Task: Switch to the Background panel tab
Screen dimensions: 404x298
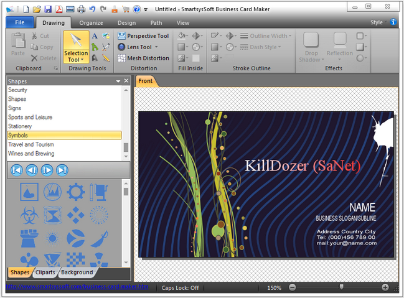Action: 77,272
